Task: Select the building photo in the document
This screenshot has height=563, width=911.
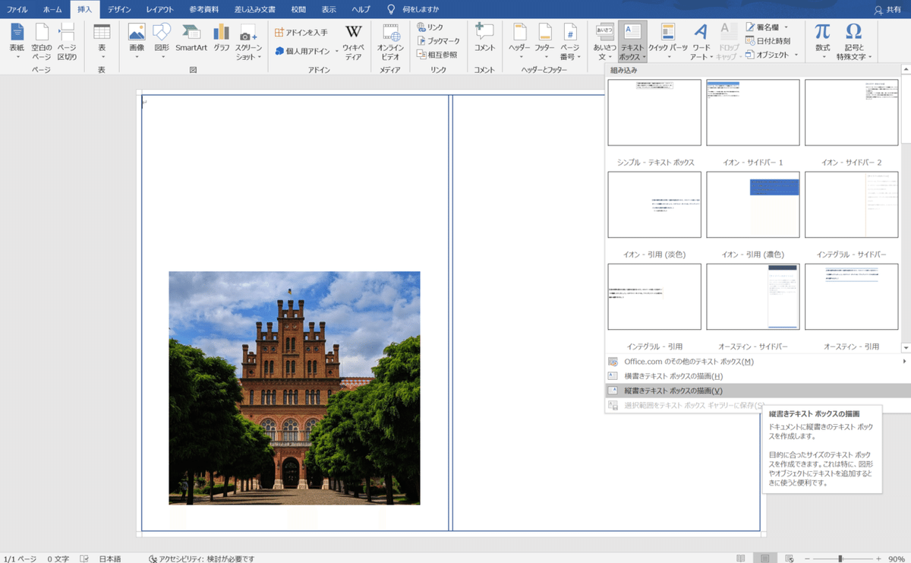Action: 295,387
